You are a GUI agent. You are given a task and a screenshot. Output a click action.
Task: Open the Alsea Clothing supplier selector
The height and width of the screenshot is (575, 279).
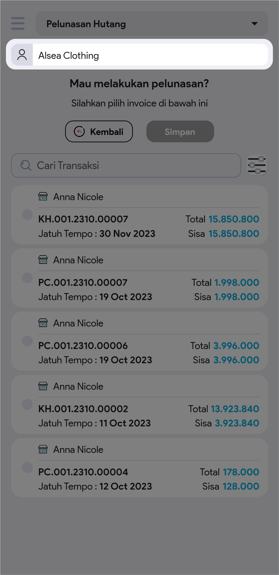[150, 55]
